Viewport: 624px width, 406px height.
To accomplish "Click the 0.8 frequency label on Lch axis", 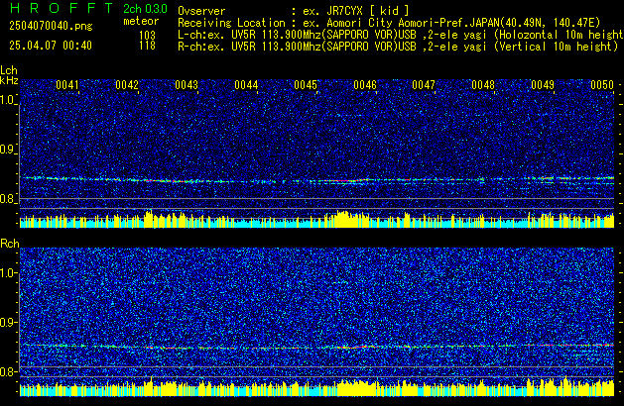I will pos(8,199).
